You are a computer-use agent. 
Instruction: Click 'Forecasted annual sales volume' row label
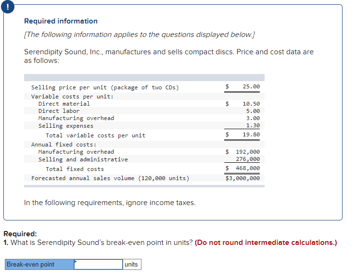point(110,178)
